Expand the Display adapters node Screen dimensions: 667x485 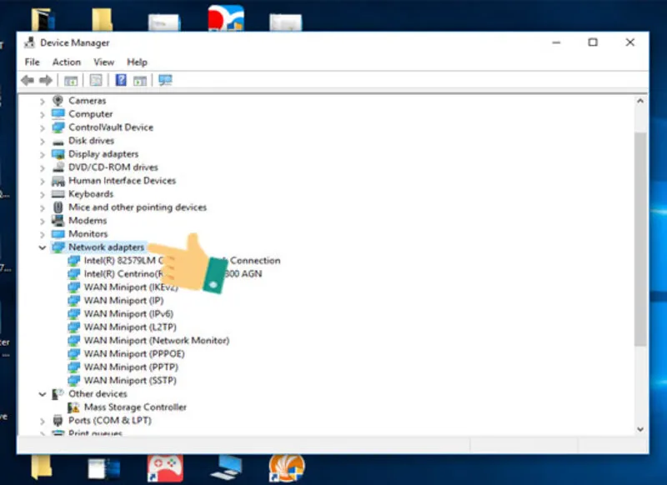coord(43,154)
